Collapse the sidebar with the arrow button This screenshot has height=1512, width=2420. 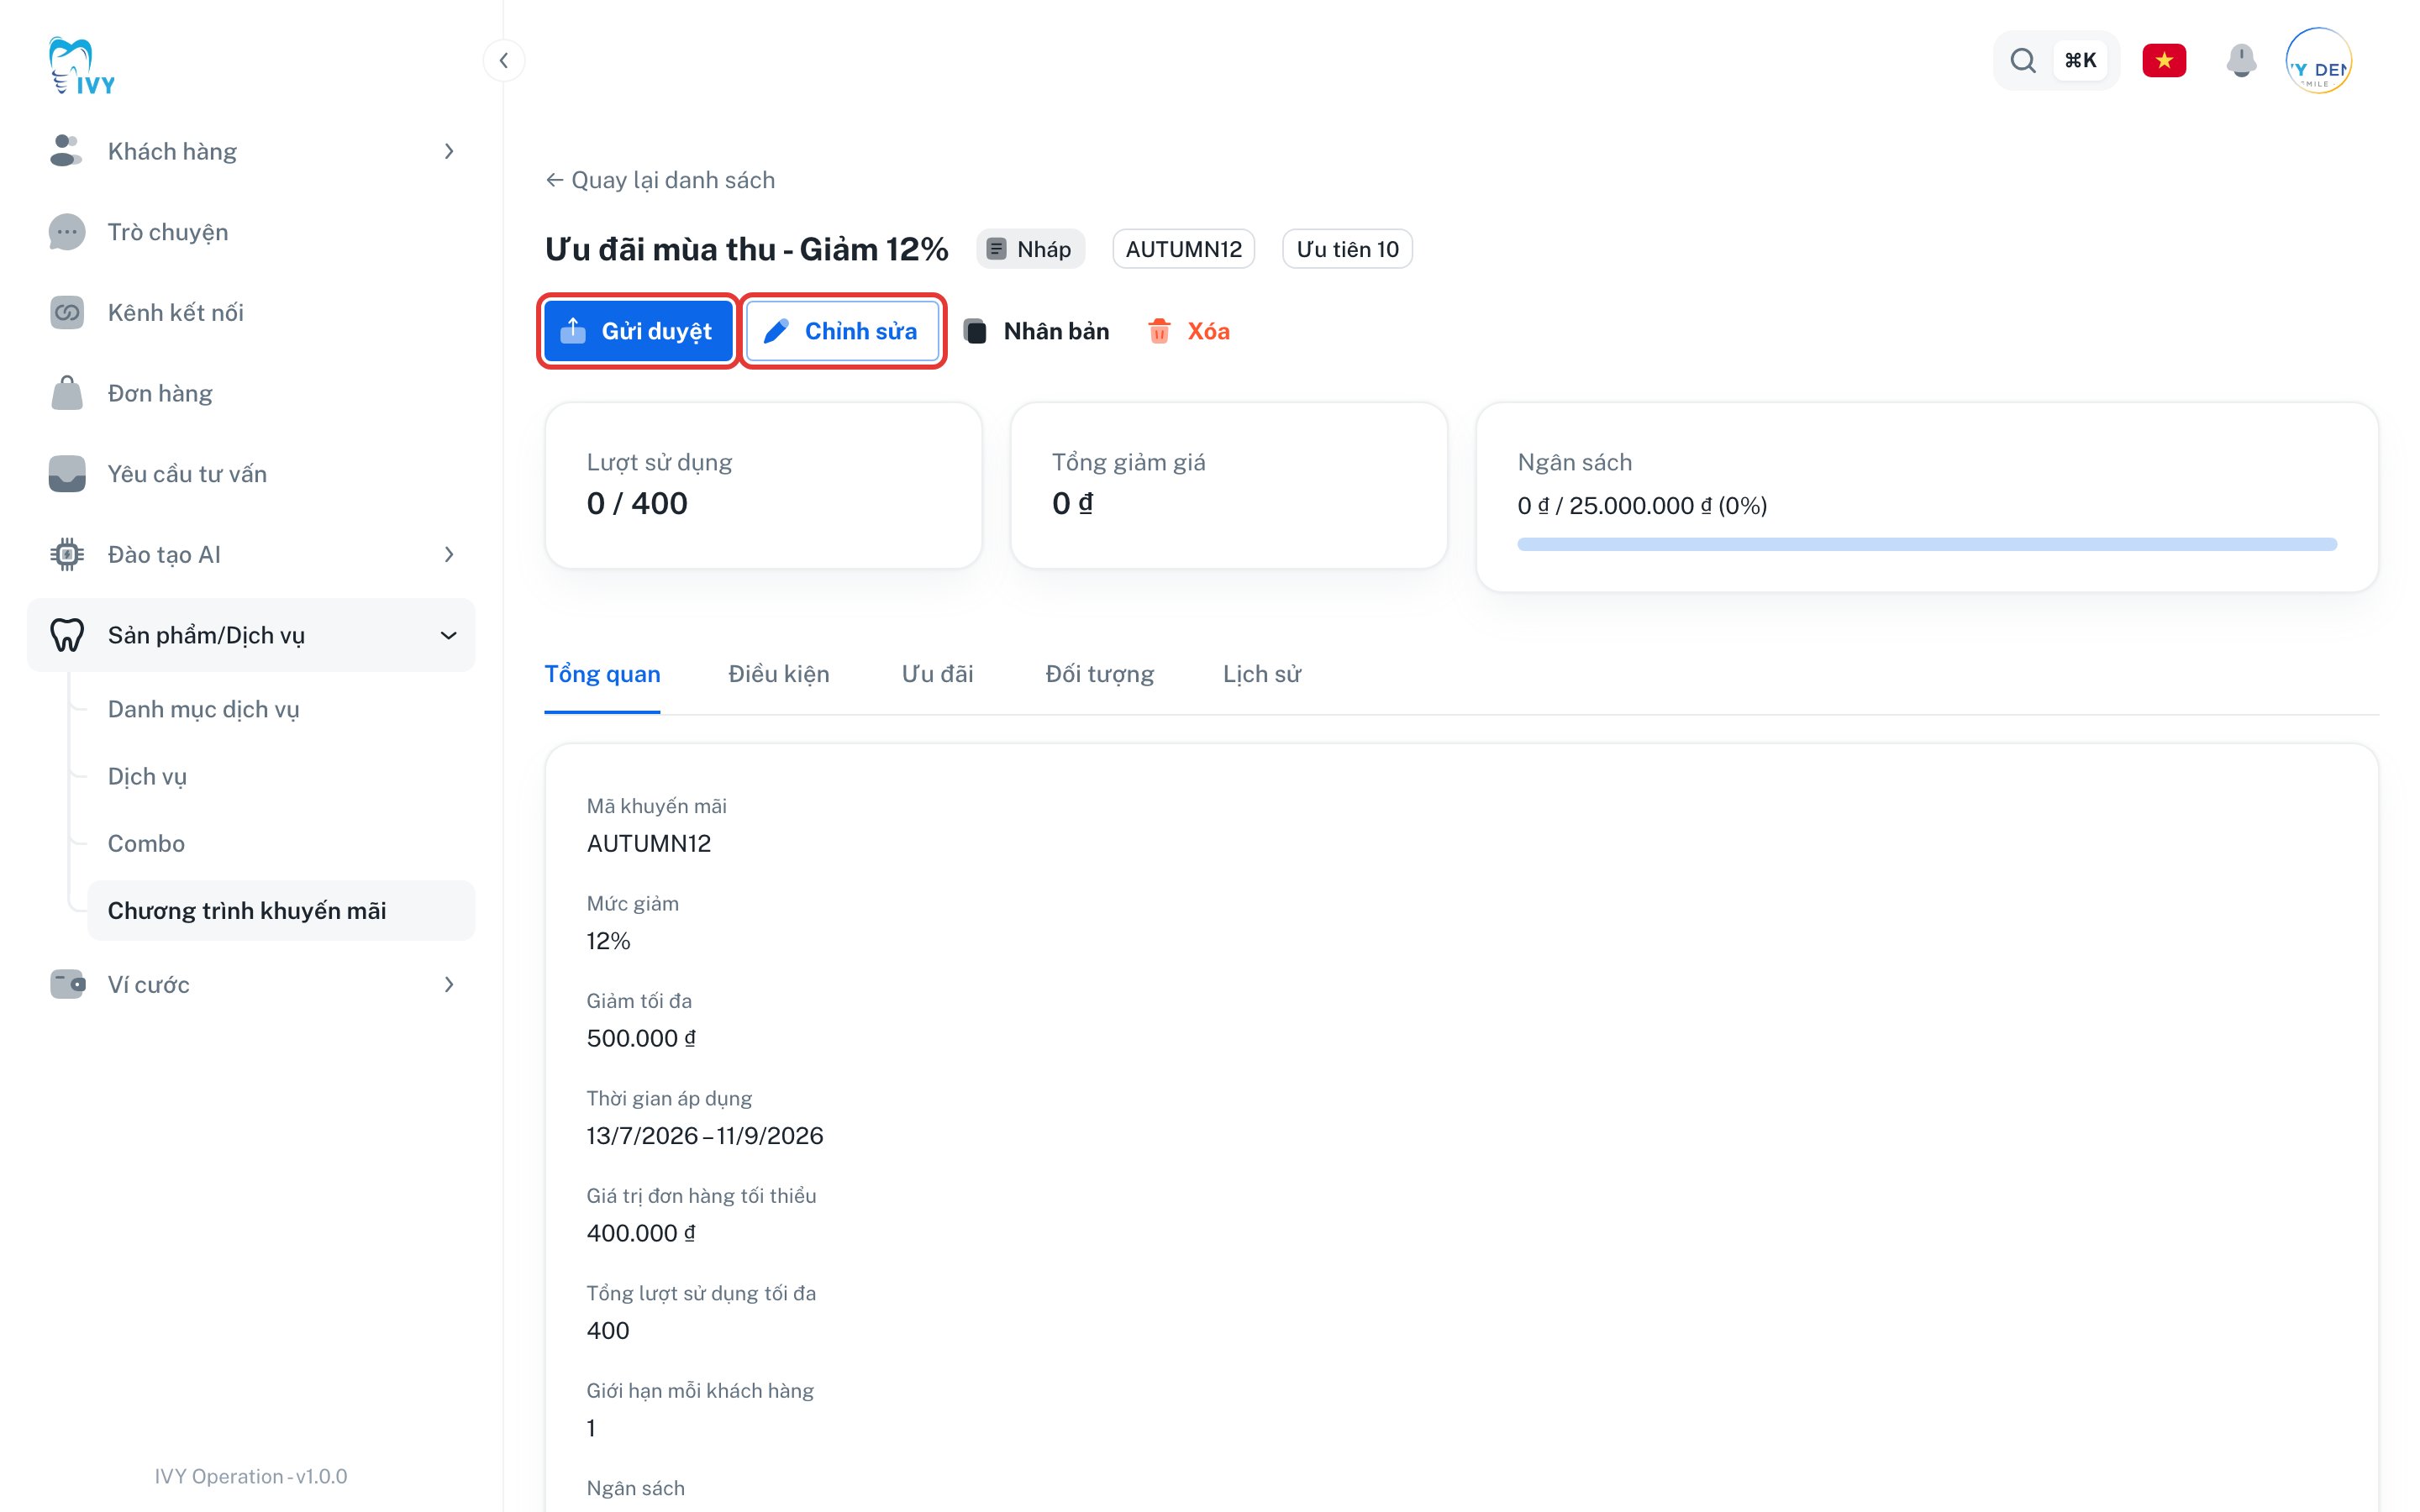coord(504,60)
